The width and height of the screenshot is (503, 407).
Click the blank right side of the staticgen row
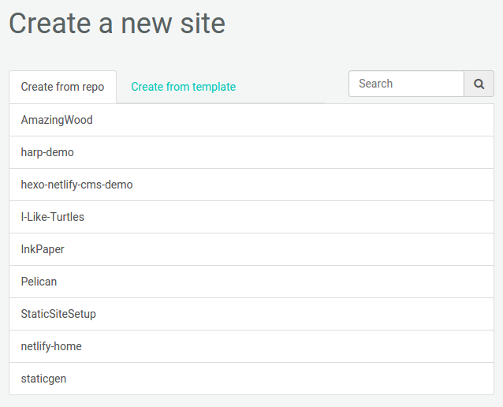coord(355,379)
